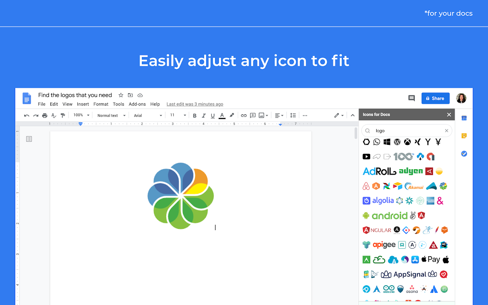Viewport: 488px width, 305px height.
Task: Insert the Apple Pay logo
Action: (430, 260)
